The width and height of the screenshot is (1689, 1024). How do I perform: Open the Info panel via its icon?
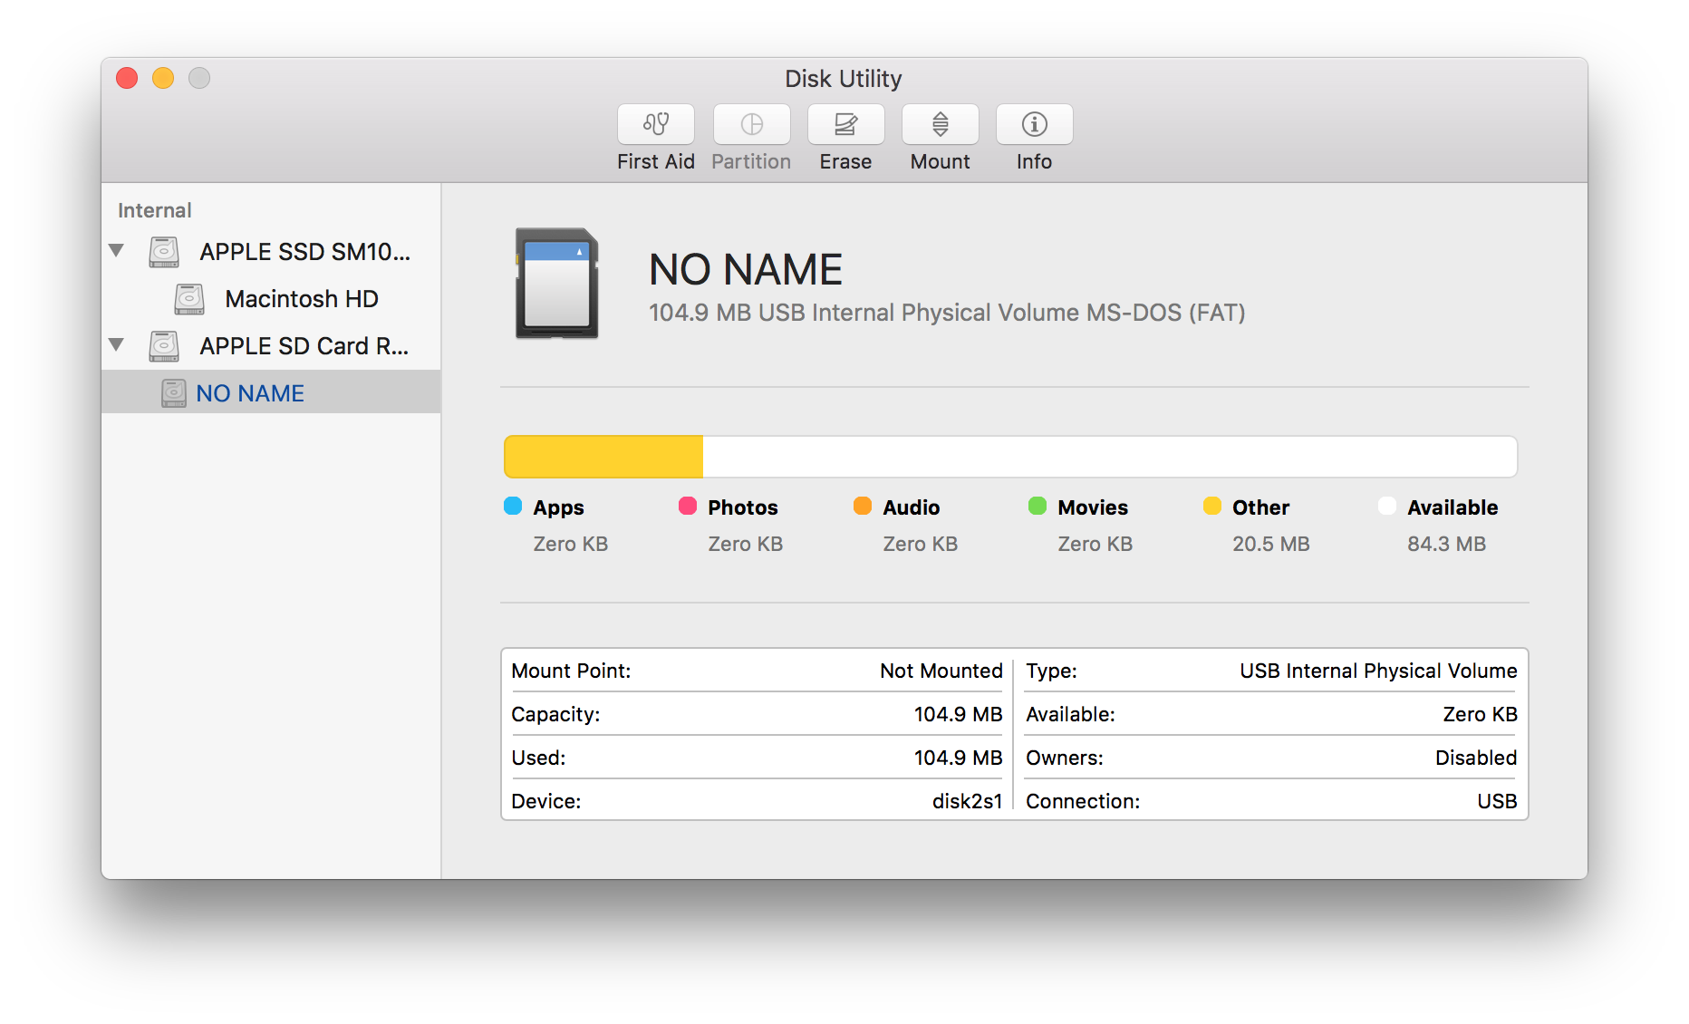[x=1034, y=124]
